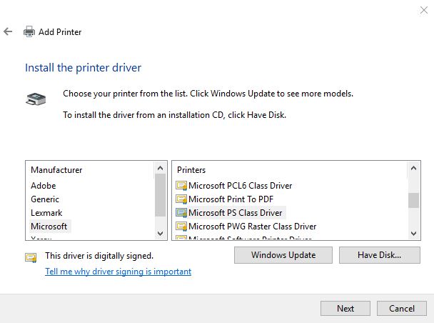Cancel the printer installation
The image size is (434, 323).
[x=402, y=308]
